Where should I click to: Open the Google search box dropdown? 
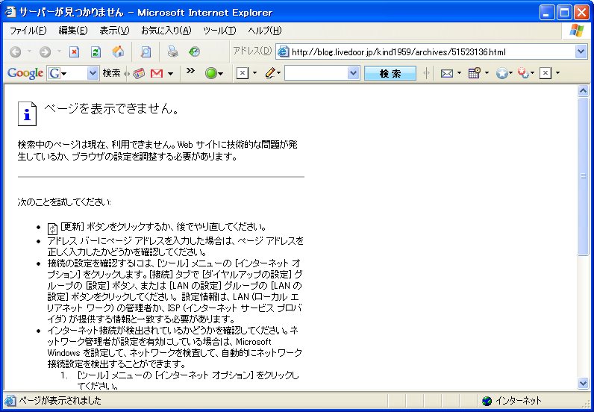pos(93,73)
